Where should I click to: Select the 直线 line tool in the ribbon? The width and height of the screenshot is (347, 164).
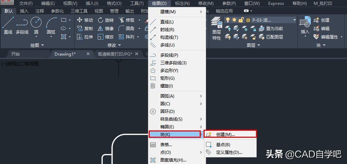(8, 25)
